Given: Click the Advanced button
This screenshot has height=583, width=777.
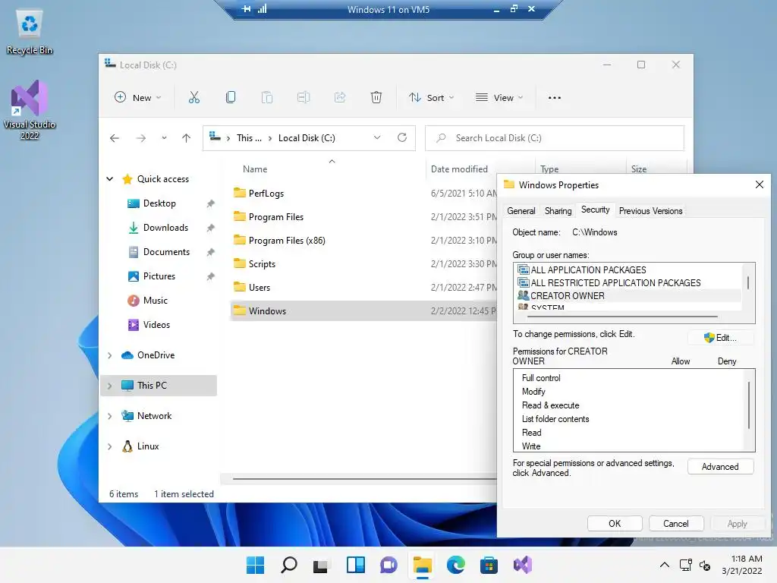Looking at the screenshot, I should pos(720,467).
